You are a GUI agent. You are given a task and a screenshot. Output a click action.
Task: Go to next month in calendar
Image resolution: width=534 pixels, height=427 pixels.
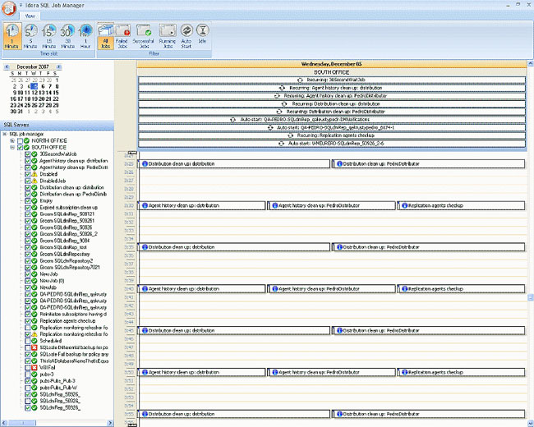[59, 67]
